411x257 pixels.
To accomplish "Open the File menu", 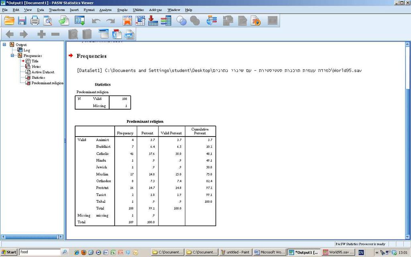I will click(5, 10).
